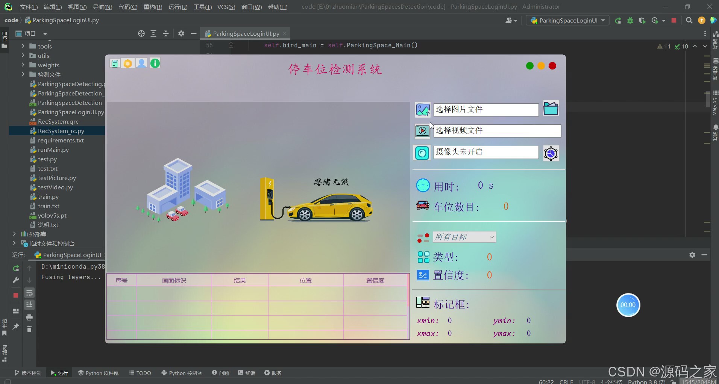Click the expand all icon in project panel

[x=153, y=33]
